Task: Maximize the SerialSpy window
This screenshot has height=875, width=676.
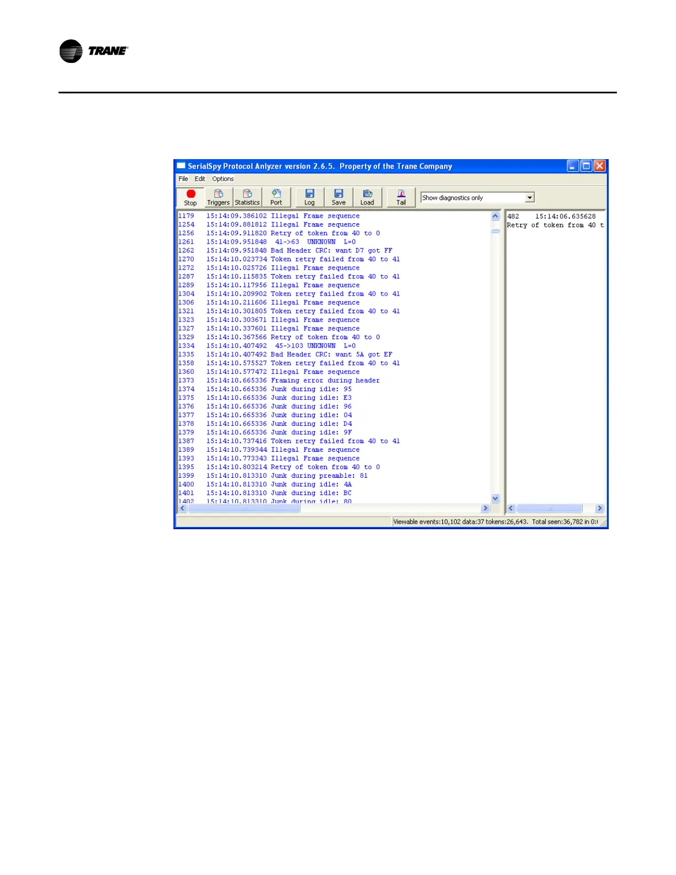Action: coord(587,166)
